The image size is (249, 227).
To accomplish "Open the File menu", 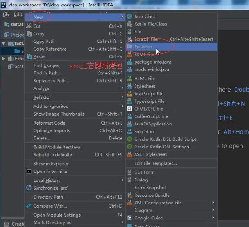I will [x=6, y=14].
